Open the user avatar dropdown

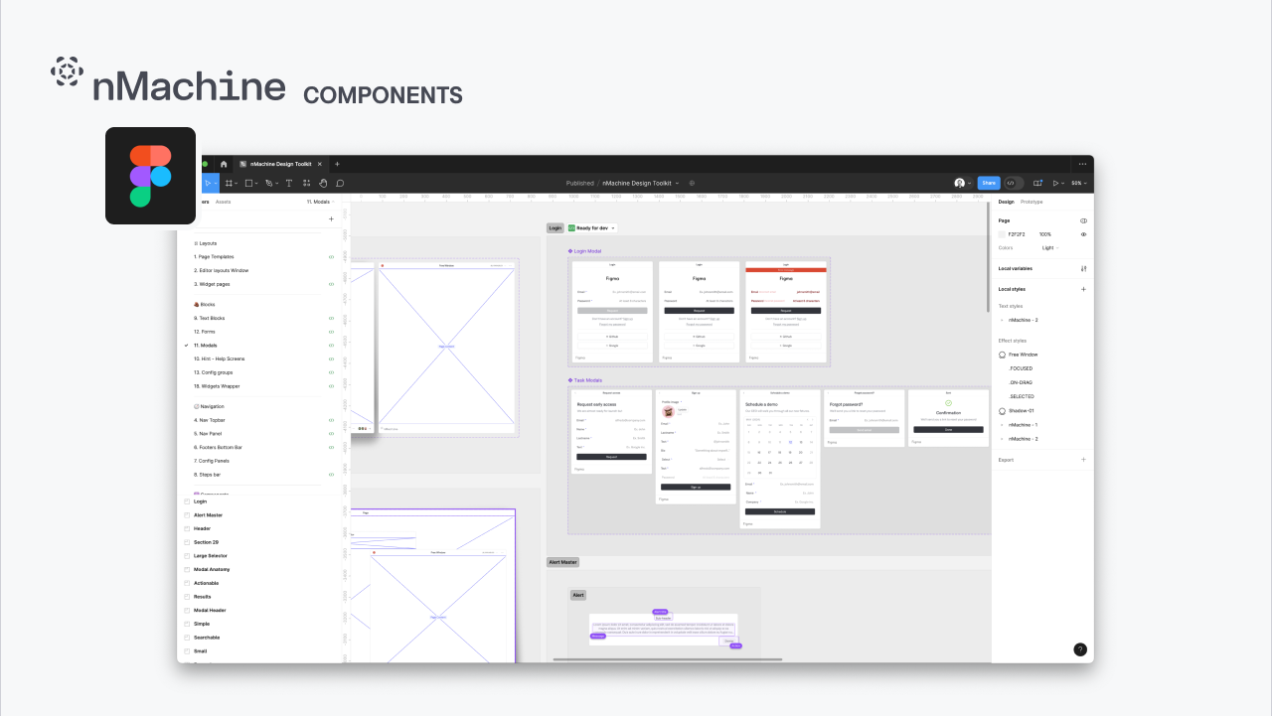click(x=963, y=183)
